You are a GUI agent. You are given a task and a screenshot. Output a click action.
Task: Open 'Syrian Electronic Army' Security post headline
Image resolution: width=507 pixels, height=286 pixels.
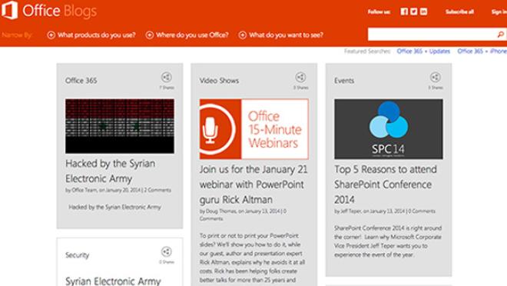113,281
